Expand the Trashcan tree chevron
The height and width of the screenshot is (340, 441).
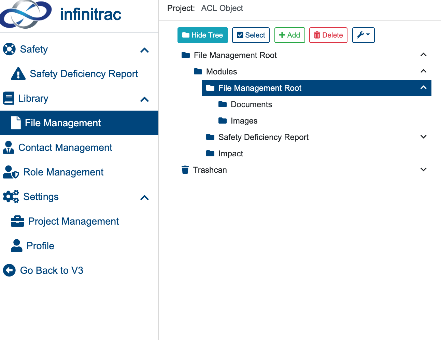pyautogui.click(x=424, y=170)
